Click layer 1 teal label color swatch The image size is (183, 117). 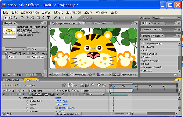point(20,94)
